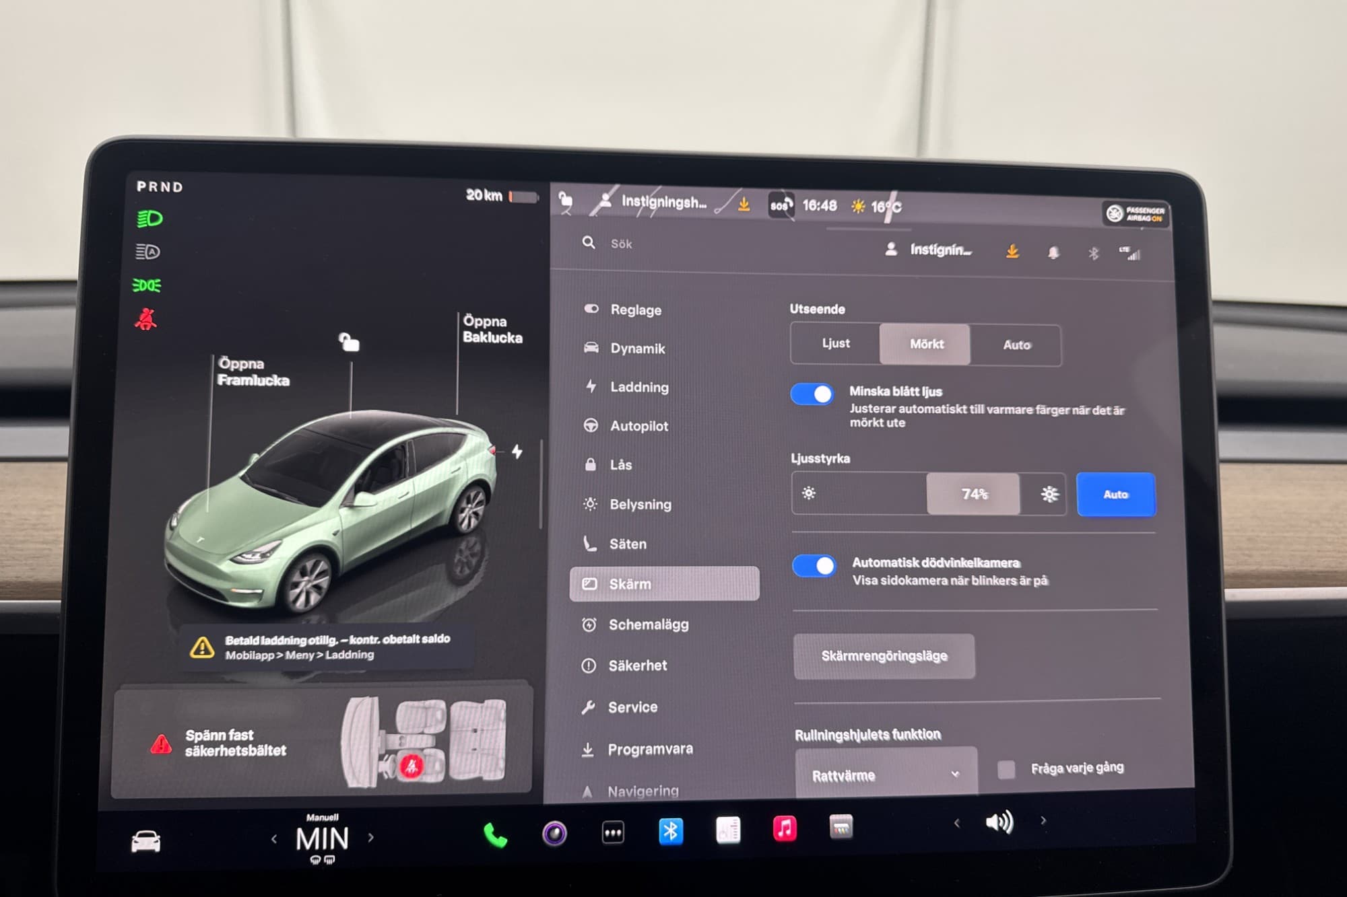Tap the lock icon in the top status bar
Image resolution: width=1347 pixels, height=897 pixels.
(x=566, y=200)
